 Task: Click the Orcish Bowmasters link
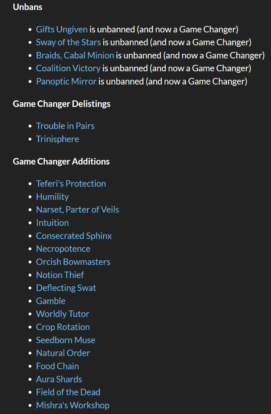pyautogui.click(x=73, y=262)
